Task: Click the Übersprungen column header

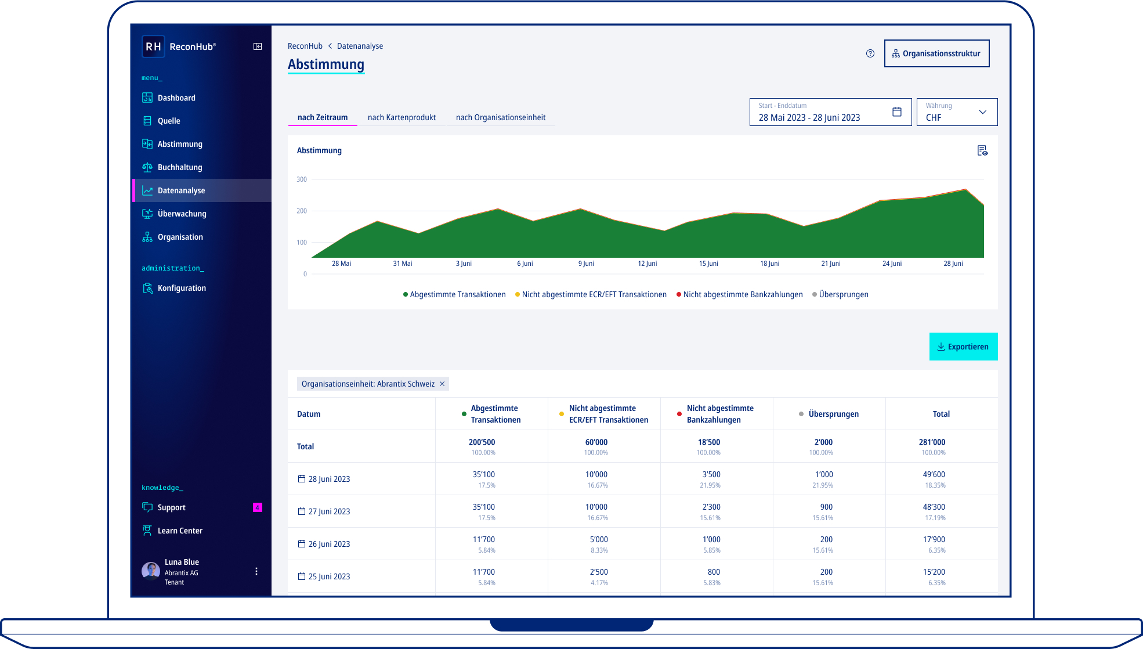Action: 829,414
